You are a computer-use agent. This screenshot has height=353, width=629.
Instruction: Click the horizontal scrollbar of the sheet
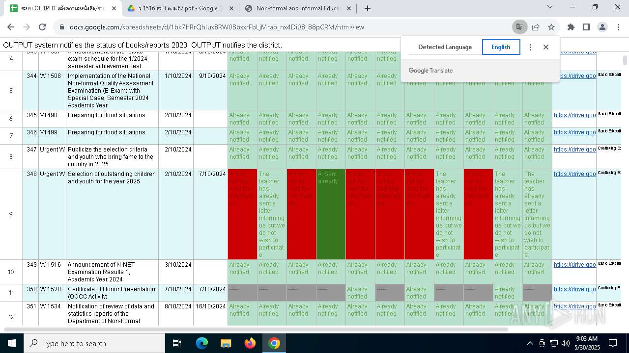[256, 329]
